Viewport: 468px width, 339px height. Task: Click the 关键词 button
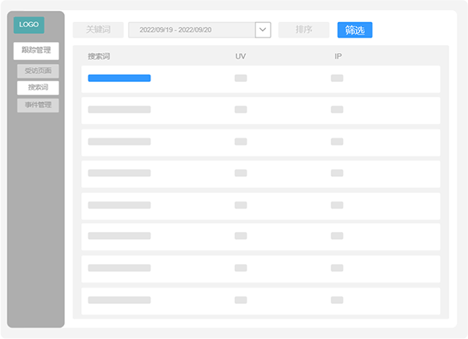pos(97,30)
